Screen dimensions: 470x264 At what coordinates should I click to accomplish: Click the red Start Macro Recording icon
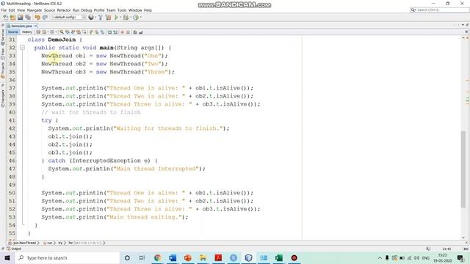pos(123,32)
